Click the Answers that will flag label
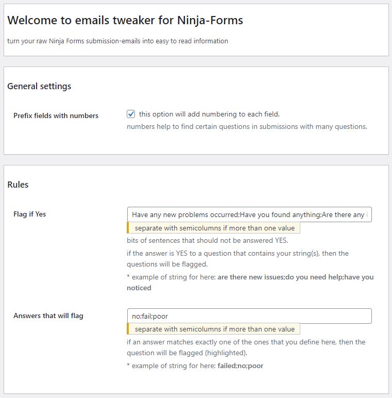392x398 pixels. pos(48,316)
